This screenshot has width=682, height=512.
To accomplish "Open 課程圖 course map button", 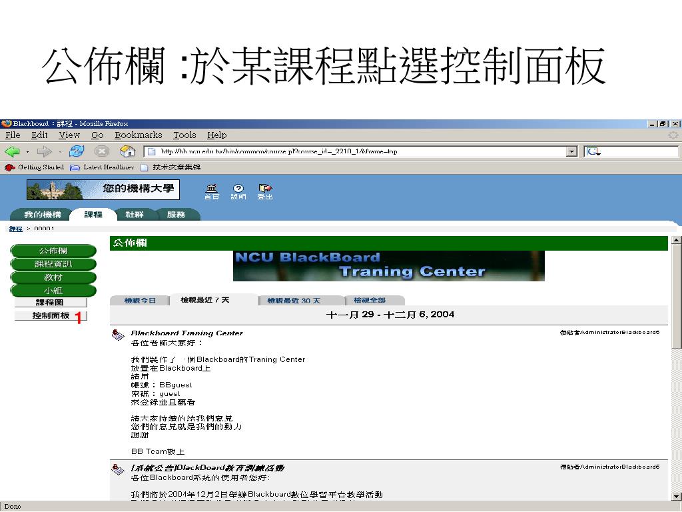I will point(50,303).
